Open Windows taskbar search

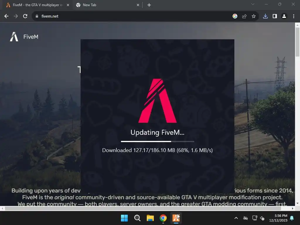click(x=137, y=218)
